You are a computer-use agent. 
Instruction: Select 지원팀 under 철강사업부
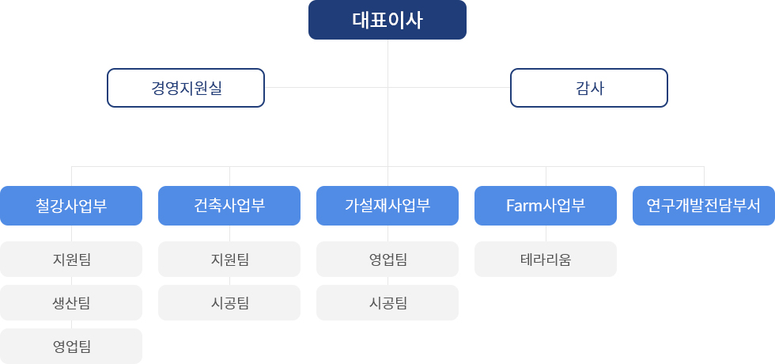point(71,260)
